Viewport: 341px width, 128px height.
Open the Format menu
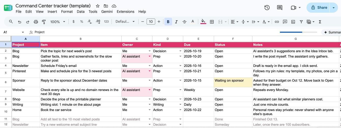point(67,12)
